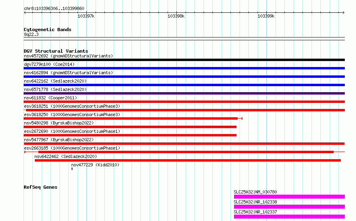Viewport: 356px width, 221px height.
Task: Open nsv5480298 (ByrskaBishop2022) label
Action: tap(59, 123)
